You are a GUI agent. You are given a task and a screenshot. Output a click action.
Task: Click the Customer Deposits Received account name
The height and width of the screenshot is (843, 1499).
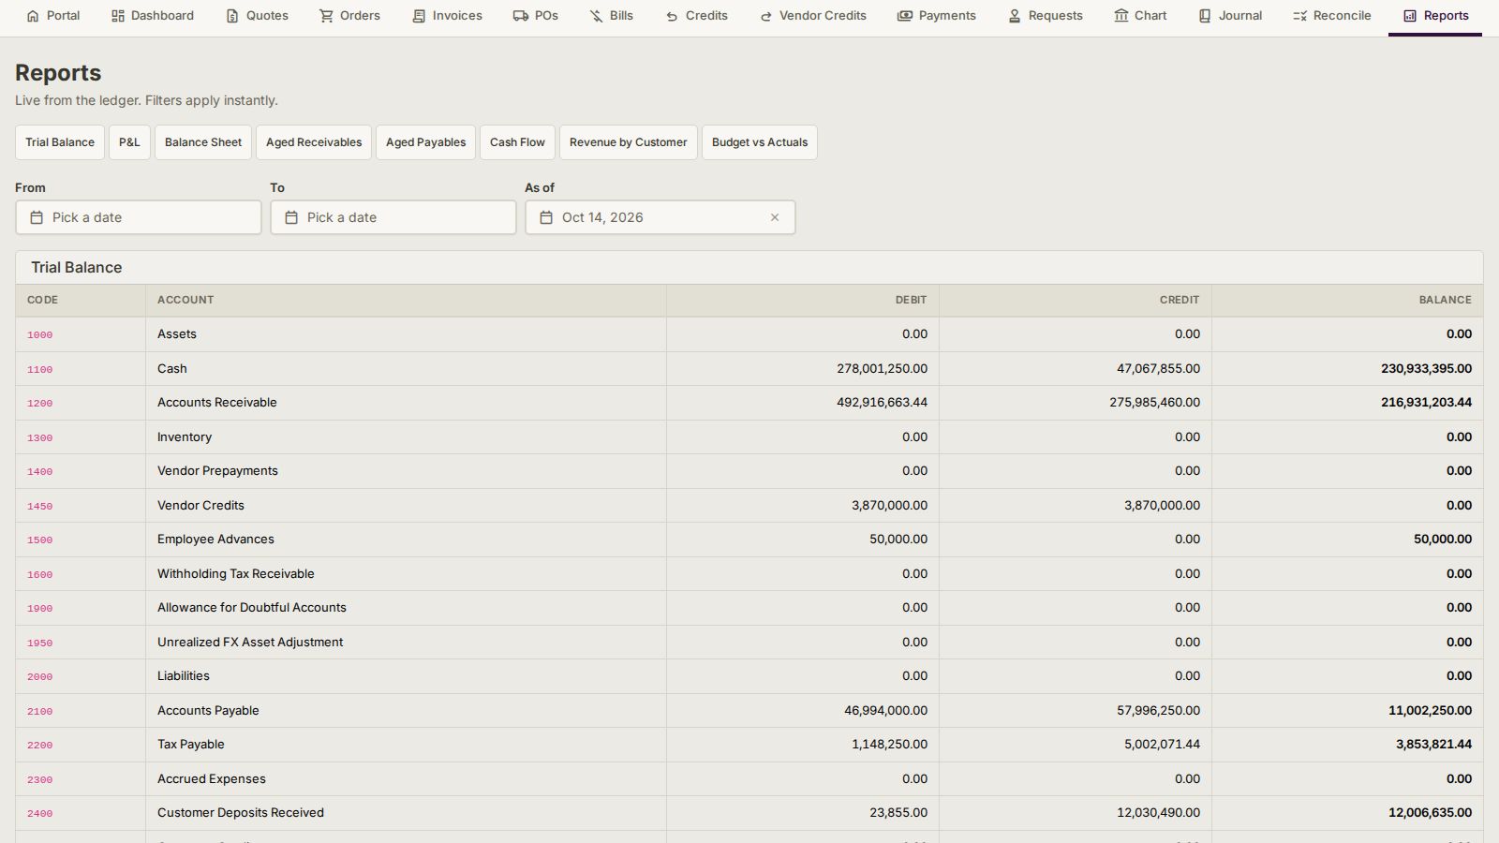241,813
